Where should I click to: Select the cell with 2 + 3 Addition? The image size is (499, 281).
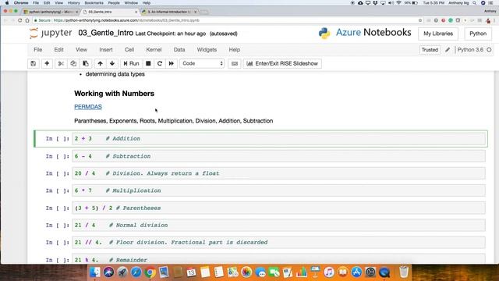(x=278, y=139)
